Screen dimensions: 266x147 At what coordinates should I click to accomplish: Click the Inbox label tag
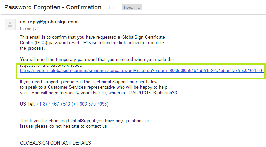(128, 7)
